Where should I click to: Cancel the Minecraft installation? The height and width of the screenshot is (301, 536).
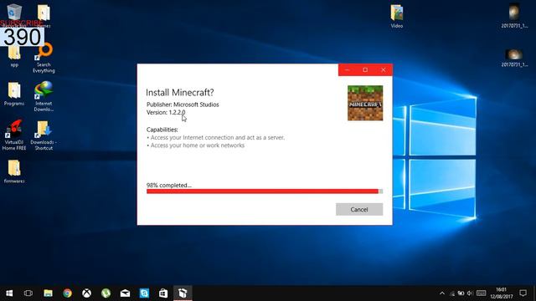pos(359,209)
